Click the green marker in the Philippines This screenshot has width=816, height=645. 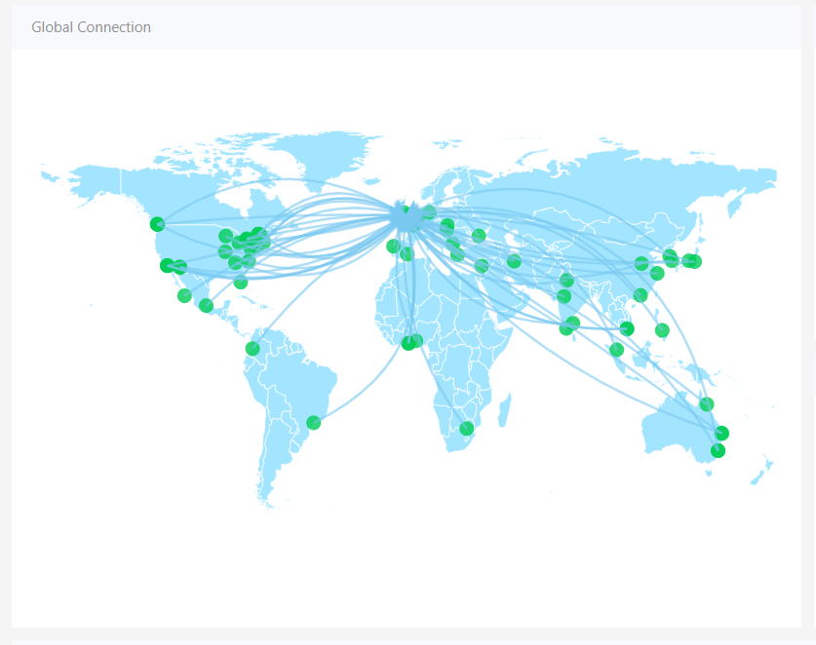(662, 329)
